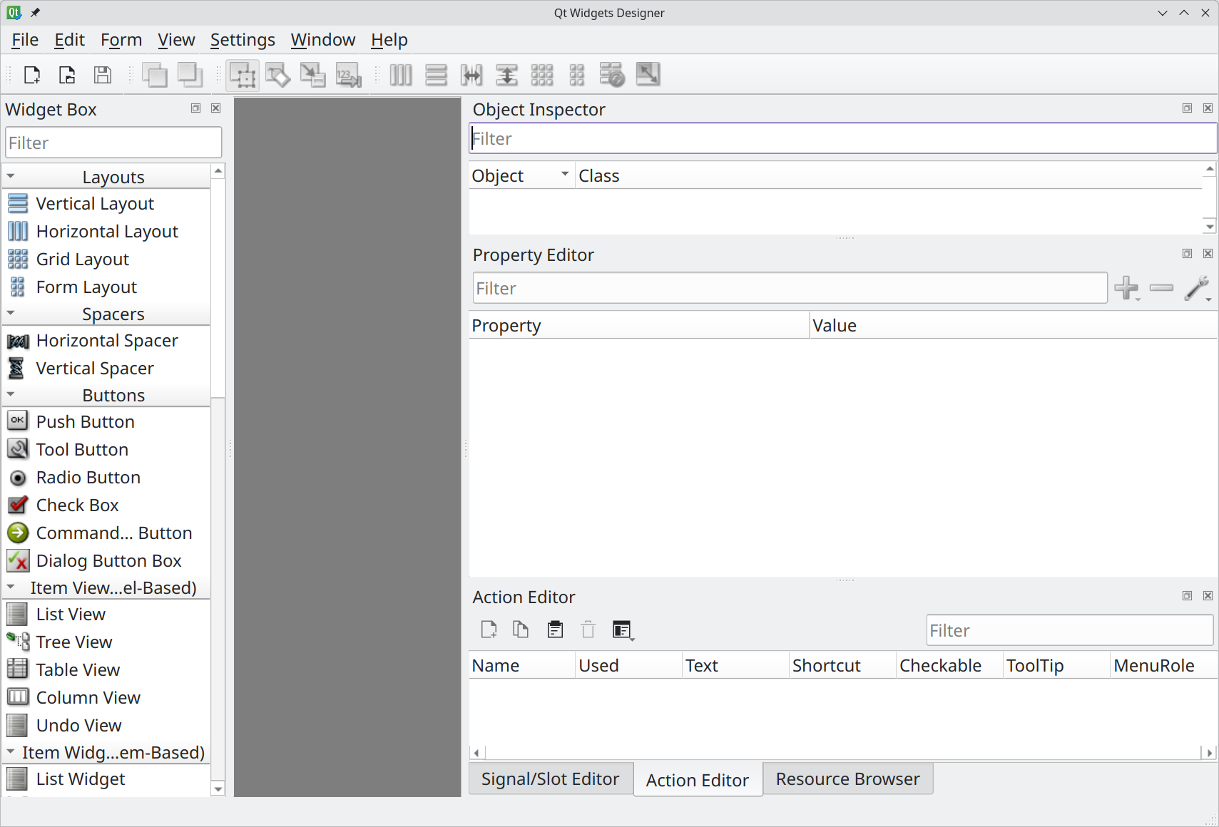Click Lay Out Horizontally in Splitter icon

(x=471, y=75)
